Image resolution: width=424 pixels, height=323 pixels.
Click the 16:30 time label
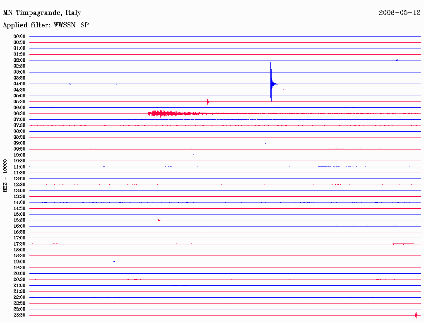pos(19,232)
